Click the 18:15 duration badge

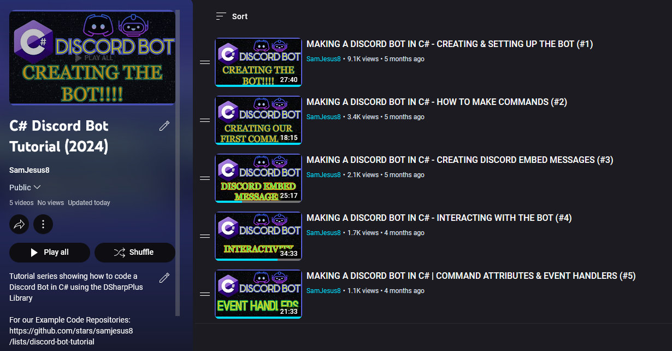(x=288, y=138)
